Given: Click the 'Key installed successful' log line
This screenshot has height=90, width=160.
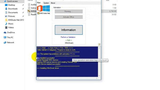Looking at the screenshot, I should click(x=45, y=58).
